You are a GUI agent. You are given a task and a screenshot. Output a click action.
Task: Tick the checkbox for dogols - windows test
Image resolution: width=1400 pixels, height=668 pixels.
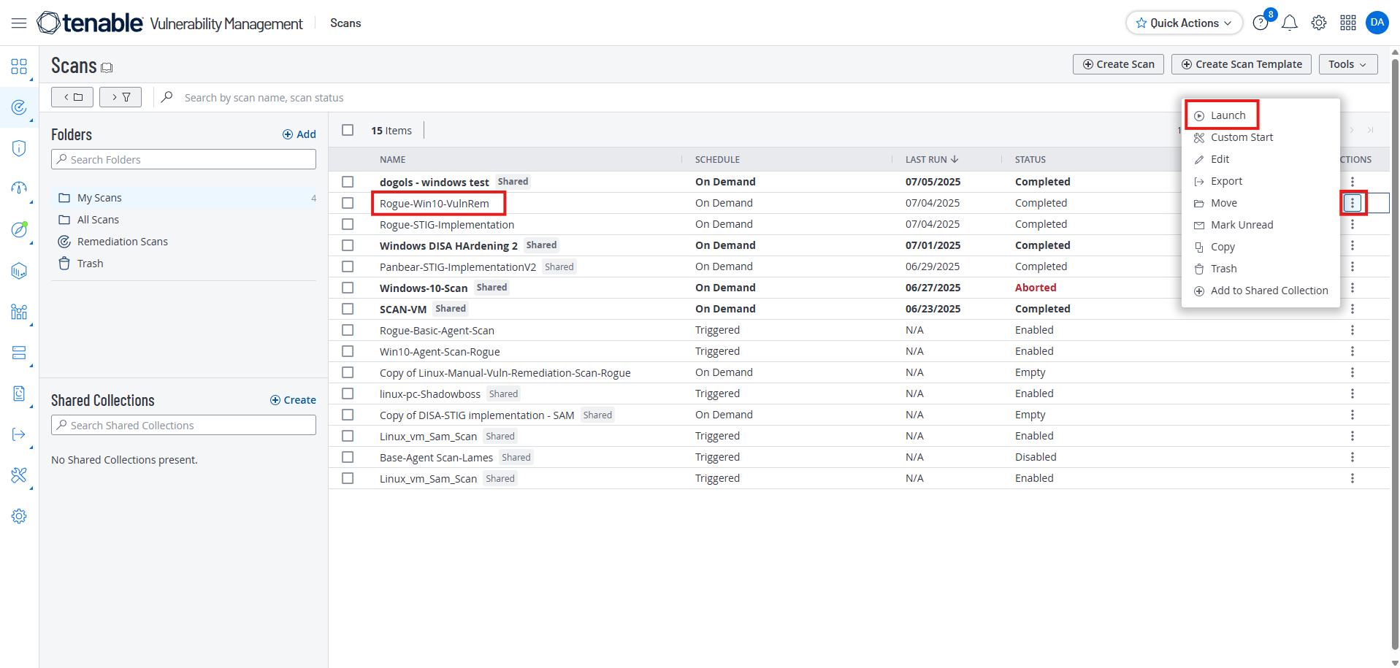pos(348,182)
